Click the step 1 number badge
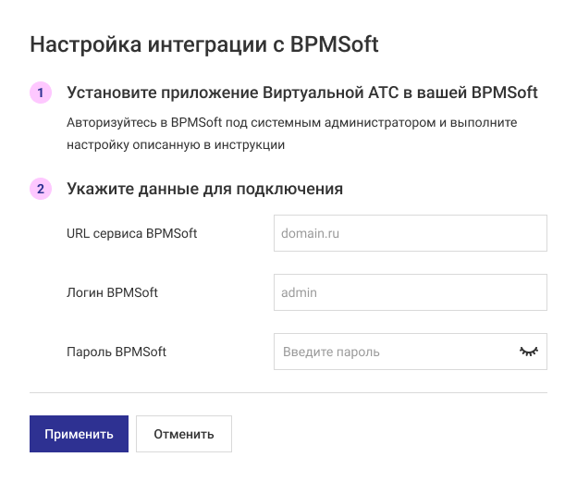This screenshot has width=577, height=482. point(41,93)
